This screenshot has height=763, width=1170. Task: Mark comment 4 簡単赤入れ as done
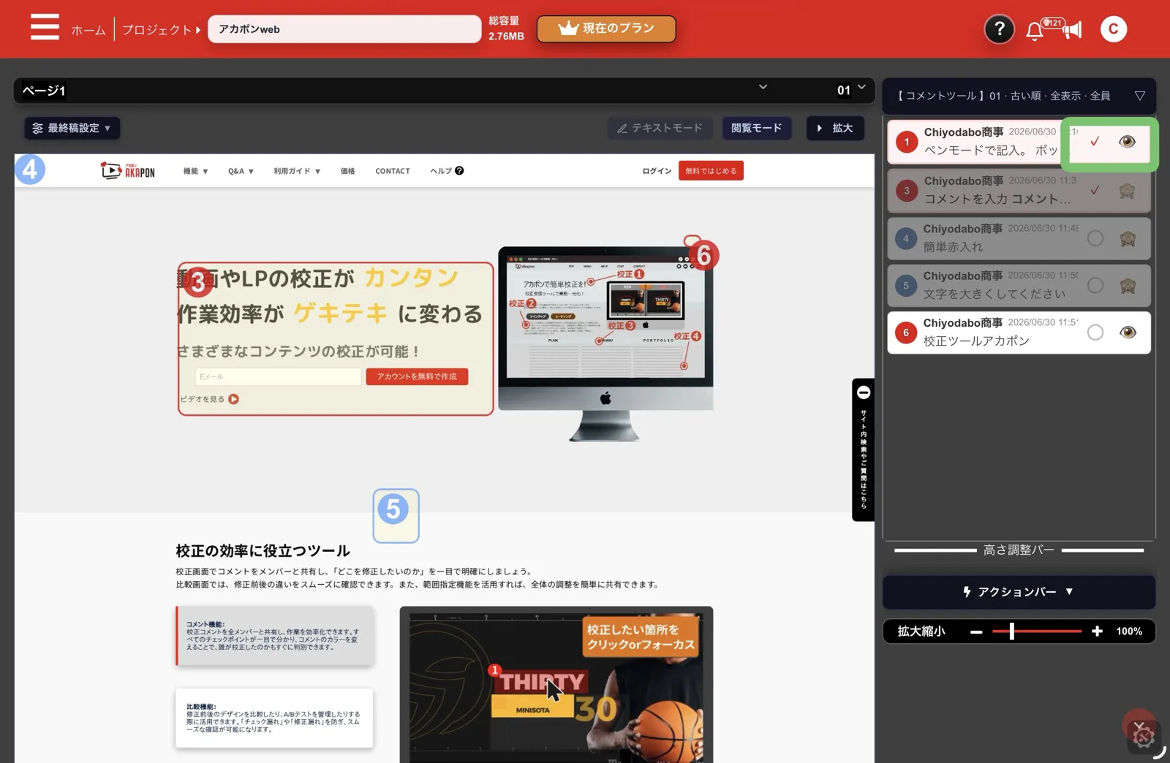click(1095, 238)
